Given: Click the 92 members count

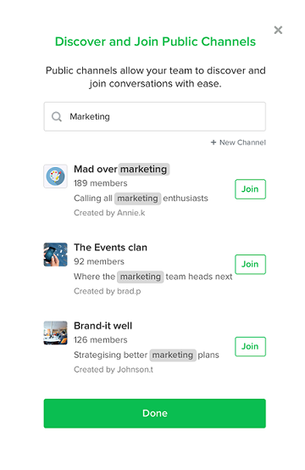Looking at the screenshot, I should 99,261.
